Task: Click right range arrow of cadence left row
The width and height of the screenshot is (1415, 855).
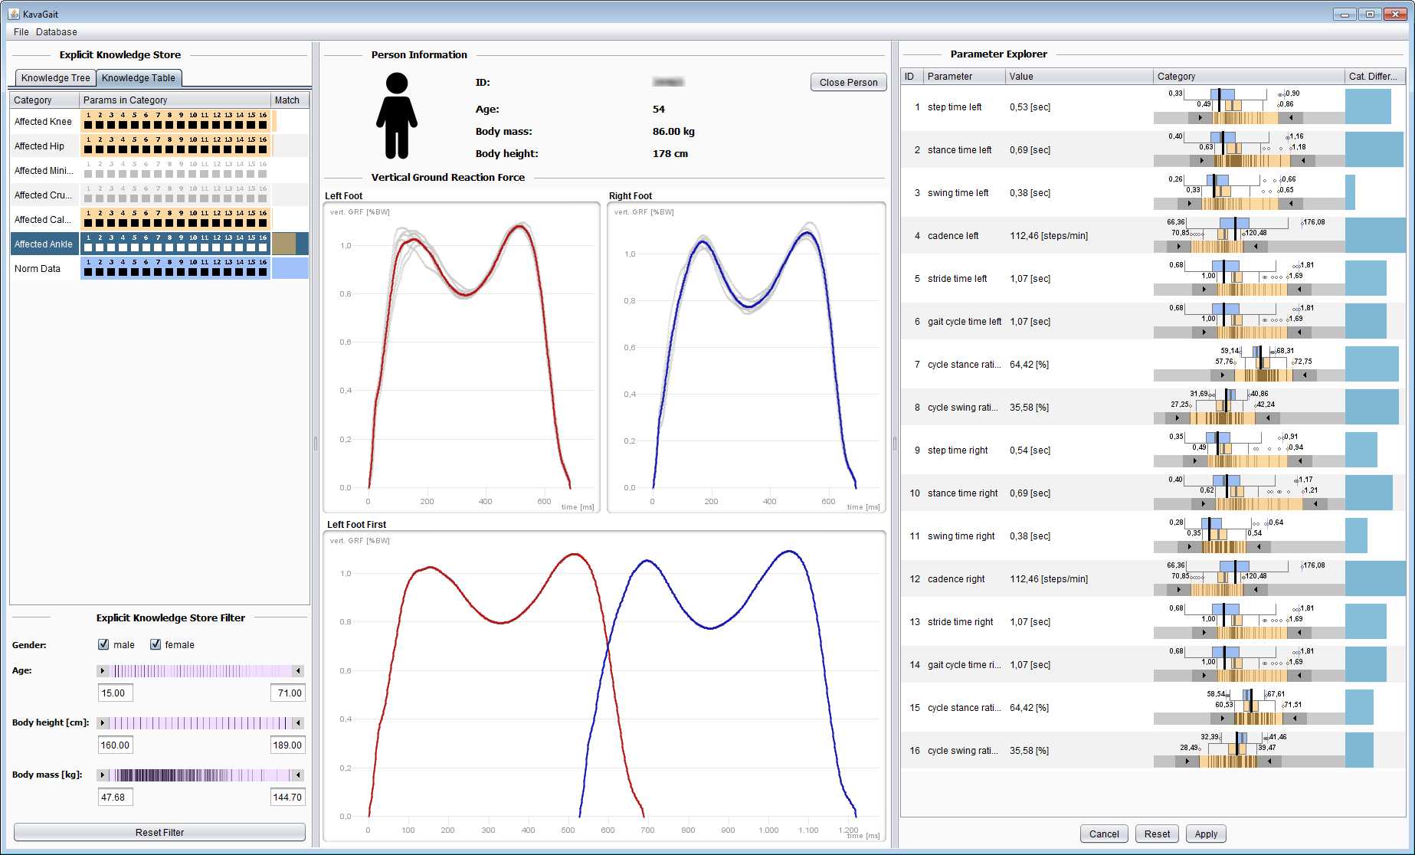Action: [1255, 247]
